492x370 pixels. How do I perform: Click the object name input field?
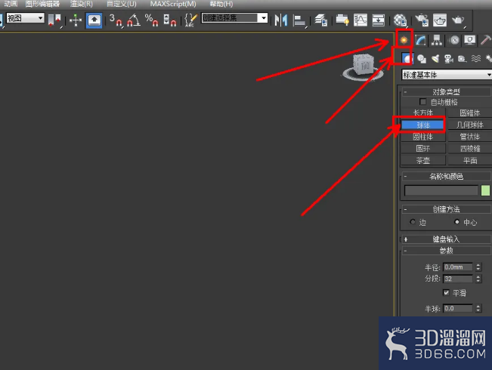(441, 190)
